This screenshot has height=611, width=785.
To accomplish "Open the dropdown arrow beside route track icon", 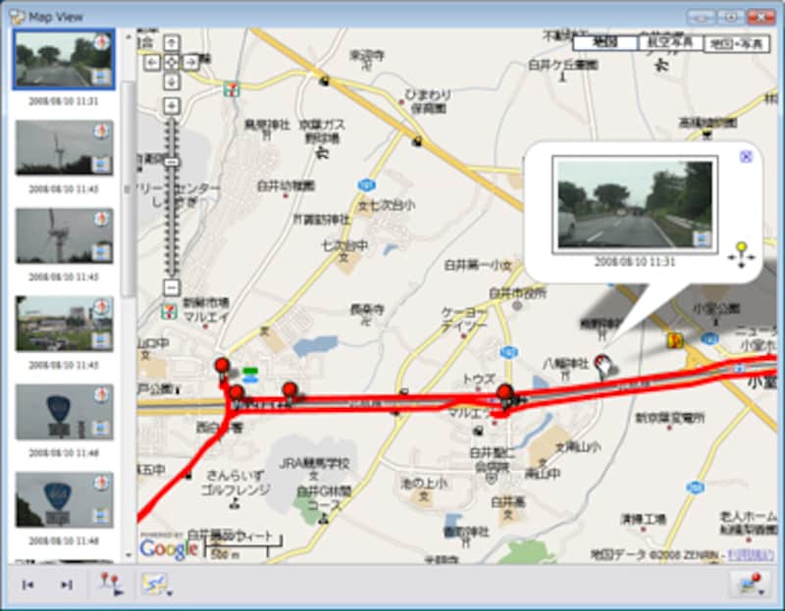I will pyautogui.click(x=170, y=593).
